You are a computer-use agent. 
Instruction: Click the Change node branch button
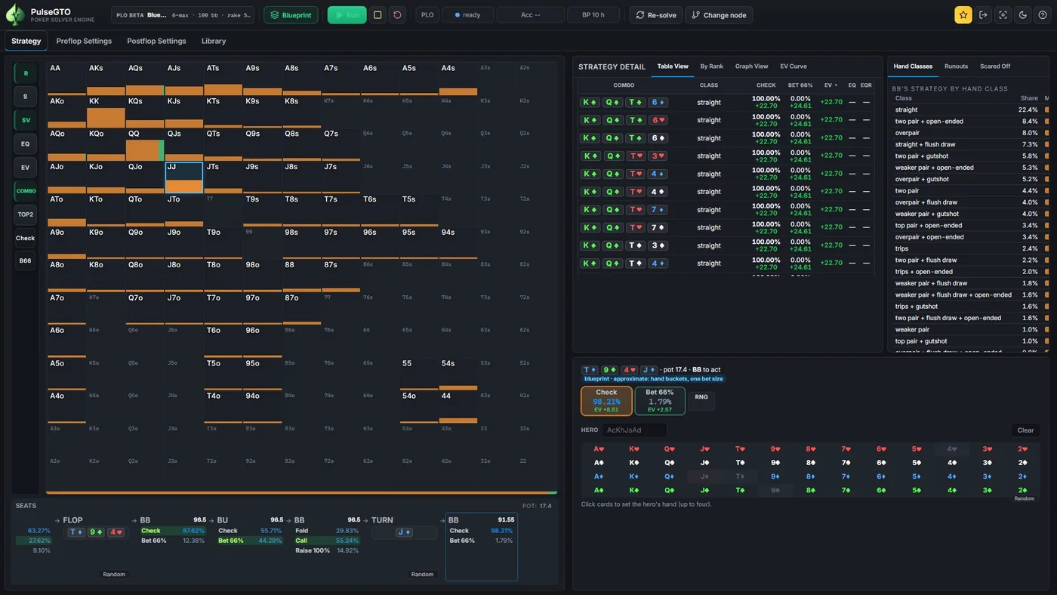(719, 15)
